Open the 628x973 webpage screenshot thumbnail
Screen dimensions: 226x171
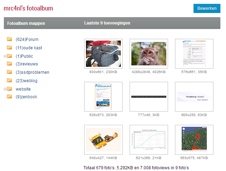[x=103, y=97]
